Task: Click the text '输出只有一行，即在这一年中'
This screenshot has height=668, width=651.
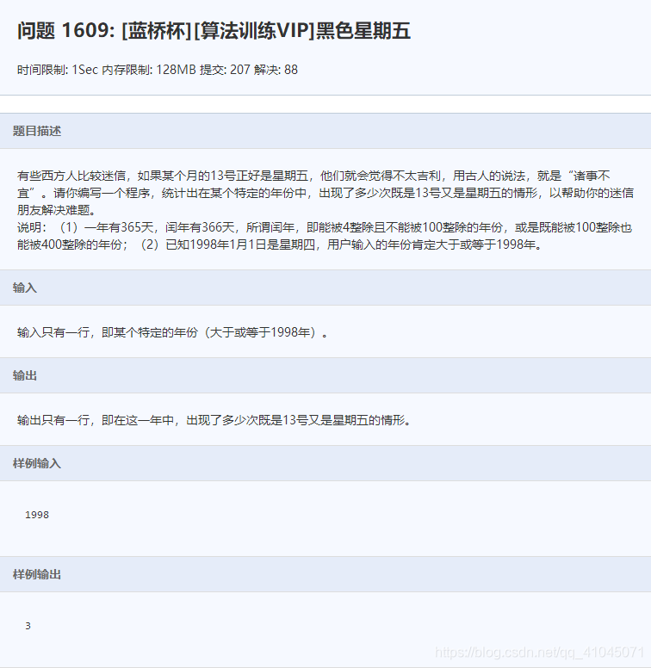Action: coord(215,420)
